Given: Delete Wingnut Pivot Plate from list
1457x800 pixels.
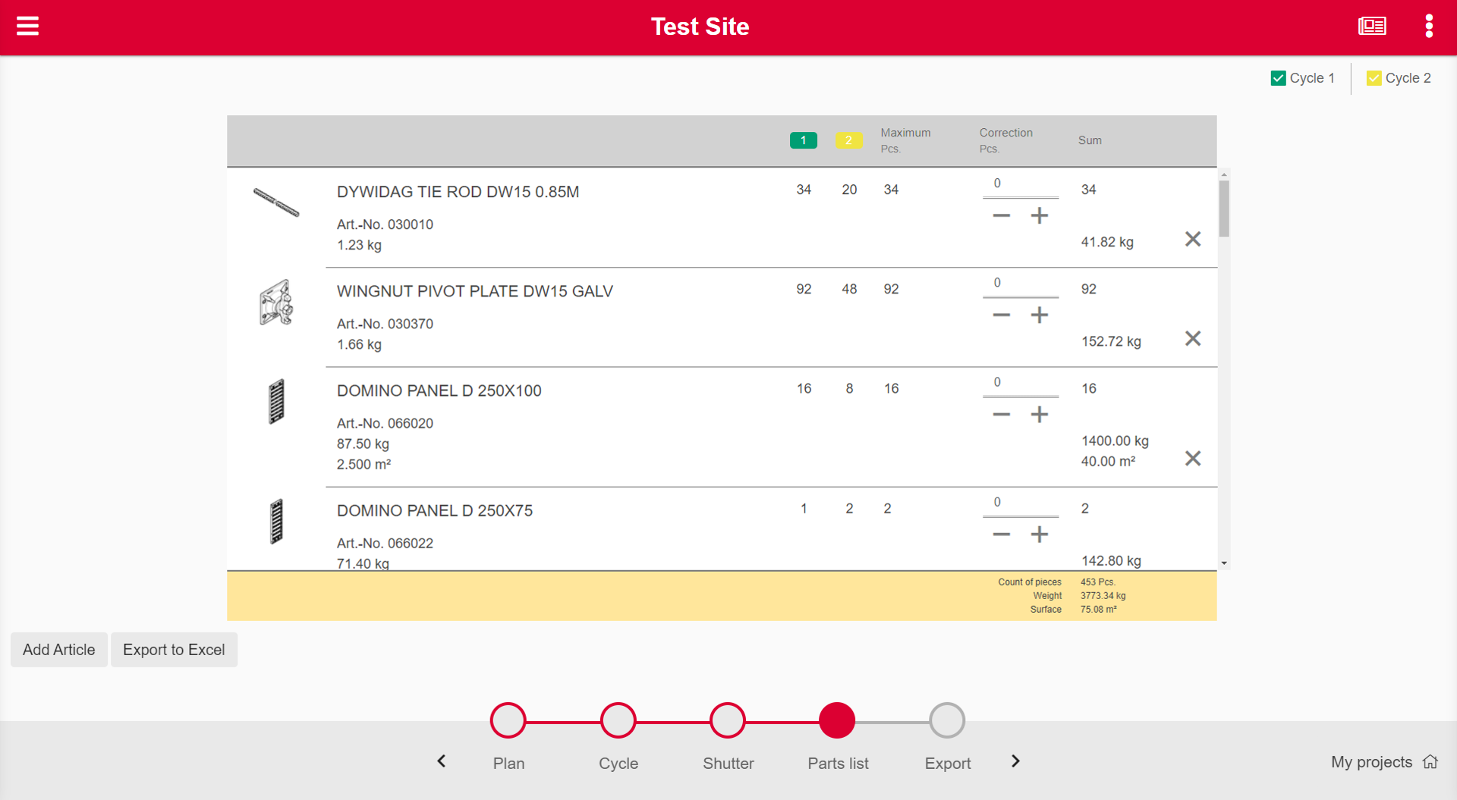Looking at the screenshot, I should click(1192, 339).
